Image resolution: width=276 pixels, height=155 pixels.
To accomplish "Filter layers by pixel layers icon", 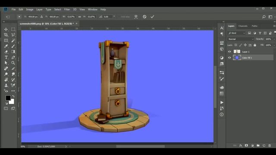I will click(x=249, y=33).
